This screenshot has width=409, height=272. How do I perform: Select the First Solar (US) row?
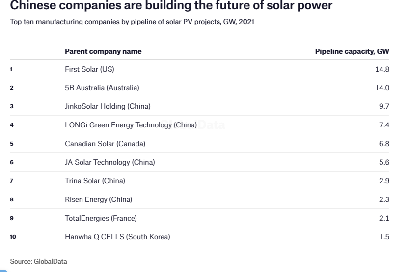pyautogui.click(x=89, y=69)
